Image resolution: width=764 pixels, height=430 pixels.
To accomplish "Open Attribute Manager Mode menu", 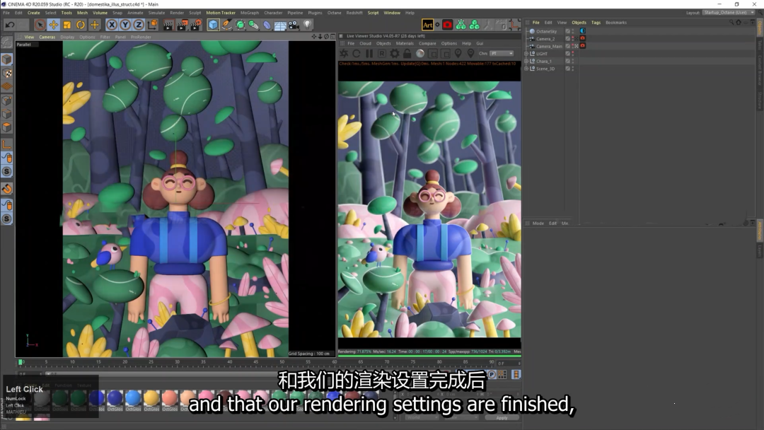I will point(538,223).
